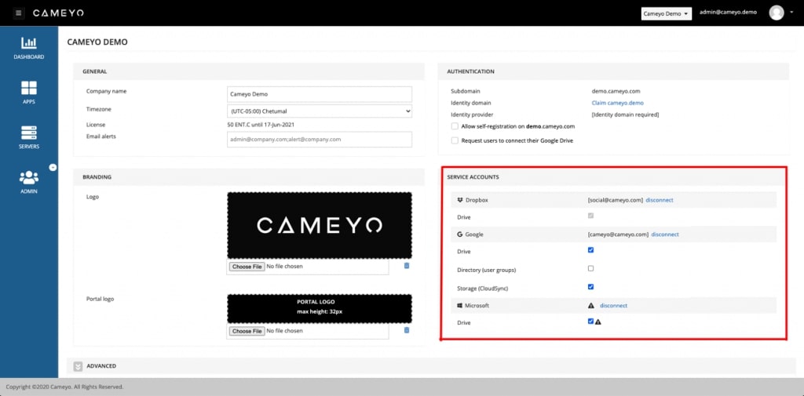The width and height of the screenshot is (804, 396).
Task: Click [cameyo@cameyo.com] account text
Action: [618, 234]
